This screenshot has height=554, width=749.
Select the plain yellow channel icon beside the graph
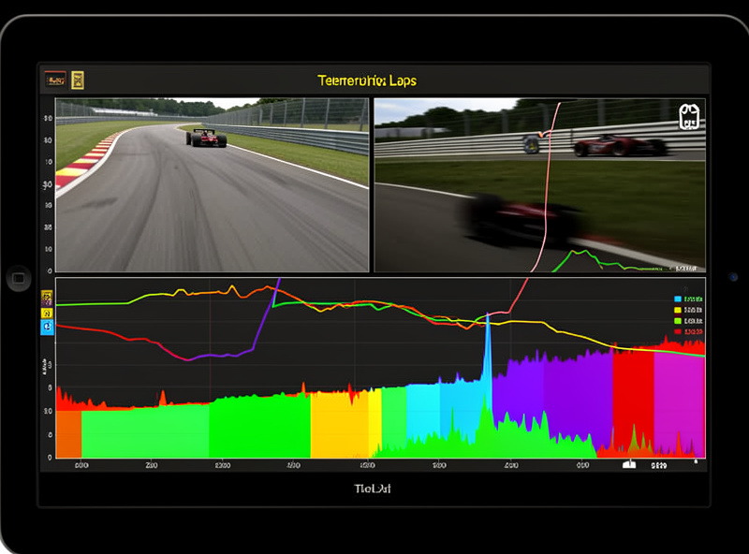tap(47, 313)
